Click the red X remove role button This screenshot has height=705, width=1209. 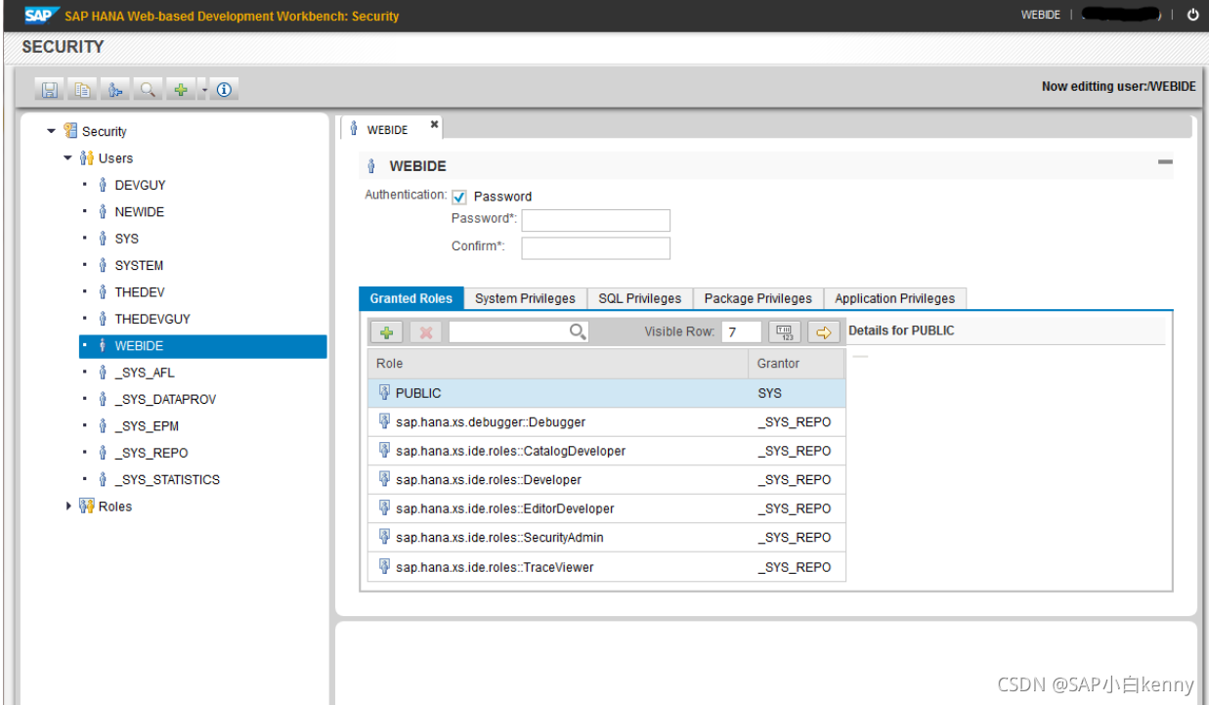tap(426, 332)
